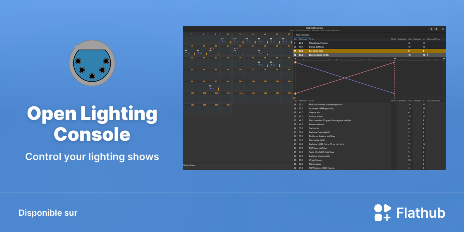Click Texte column header in lower cue list
464x232 pixels.
312,101
